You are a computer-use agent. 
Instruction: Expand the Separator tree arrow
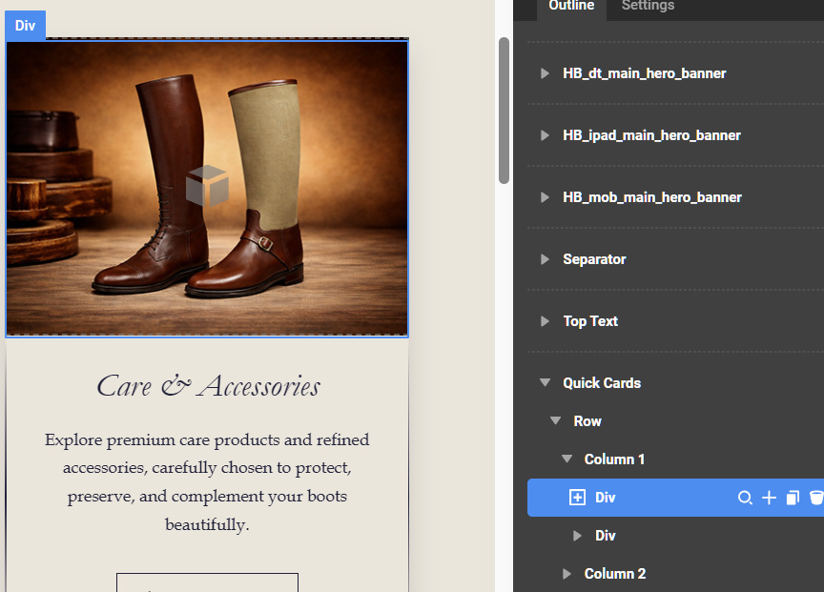[545, 259]
